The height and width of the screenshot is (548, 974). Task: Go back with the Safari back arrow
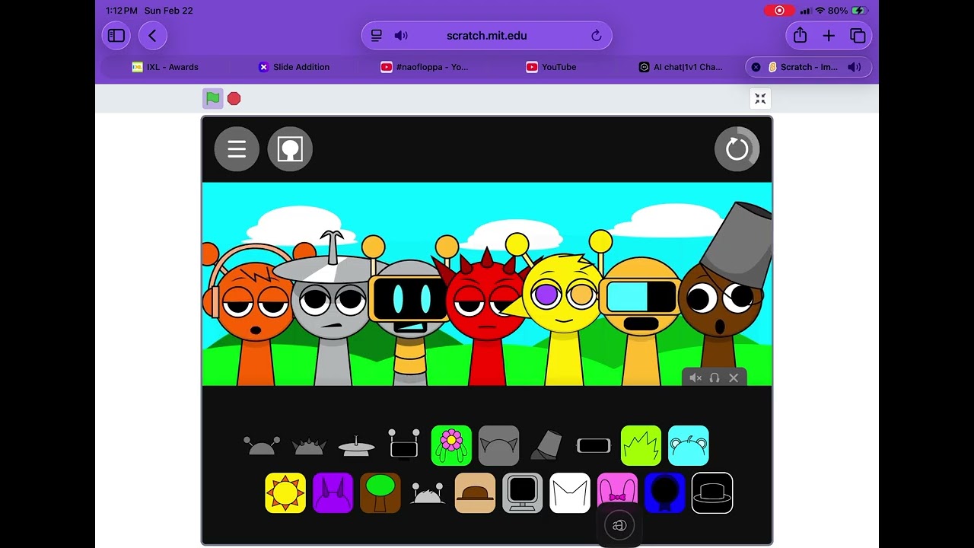click(152, 36)
